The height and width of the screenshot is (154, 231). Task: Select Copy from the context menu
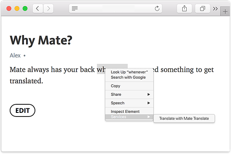(x=129, y=86)
